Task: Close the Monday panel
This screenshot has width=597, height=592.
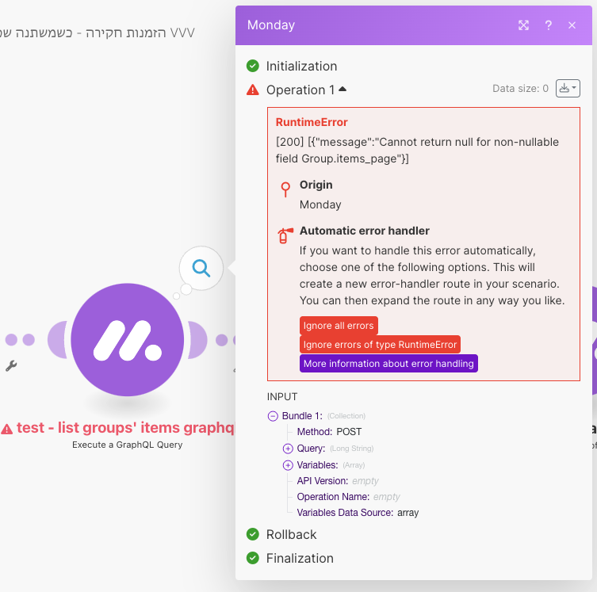Action: [572, 25]
